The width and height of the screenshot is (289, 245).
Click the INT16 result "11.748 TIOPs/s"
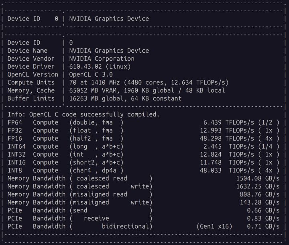227,162
